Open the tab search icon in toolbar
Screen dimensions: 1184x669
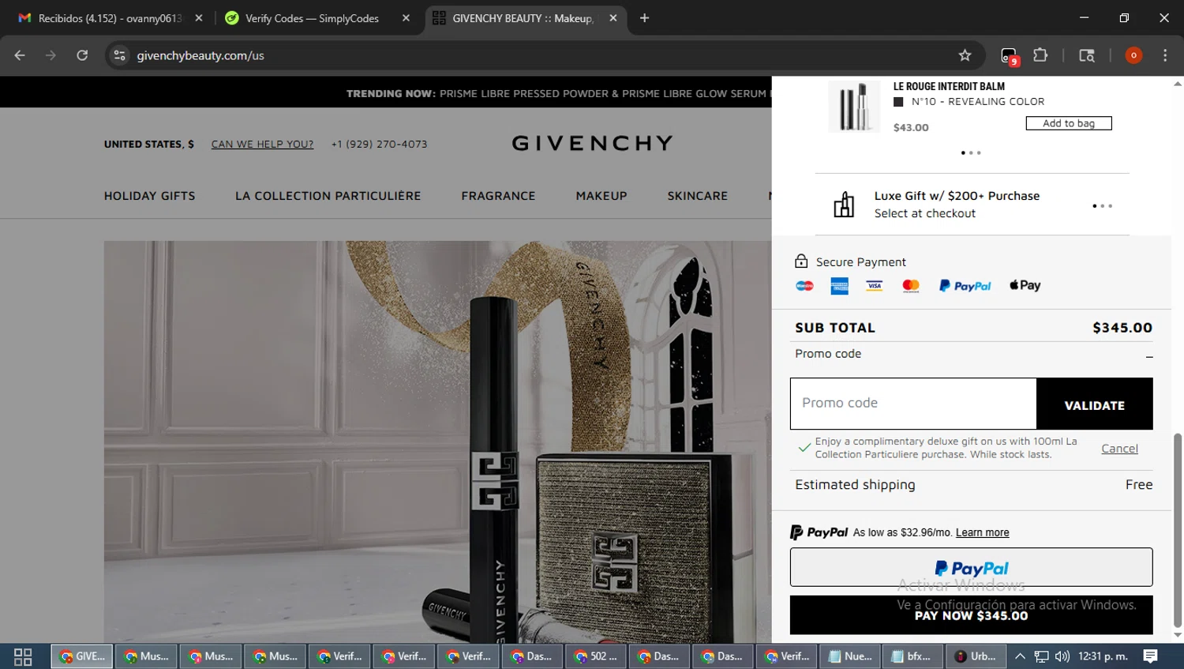tap(1087, 55)
